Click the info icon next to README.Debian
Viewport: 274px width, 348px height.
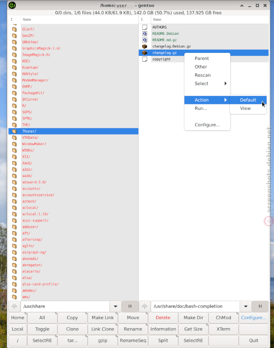click(145, 34)
